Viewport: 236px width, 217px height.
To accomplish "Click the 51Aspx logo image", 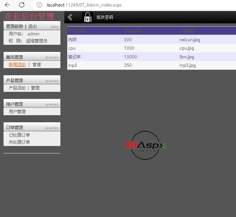I will [x=146, y=145].
